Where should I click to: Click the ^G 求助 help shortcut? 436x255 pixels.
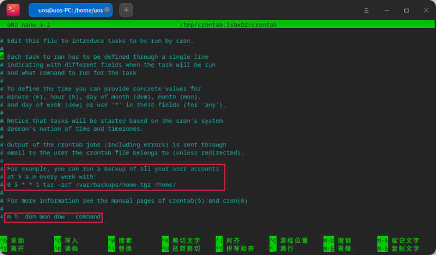point(13,240)
